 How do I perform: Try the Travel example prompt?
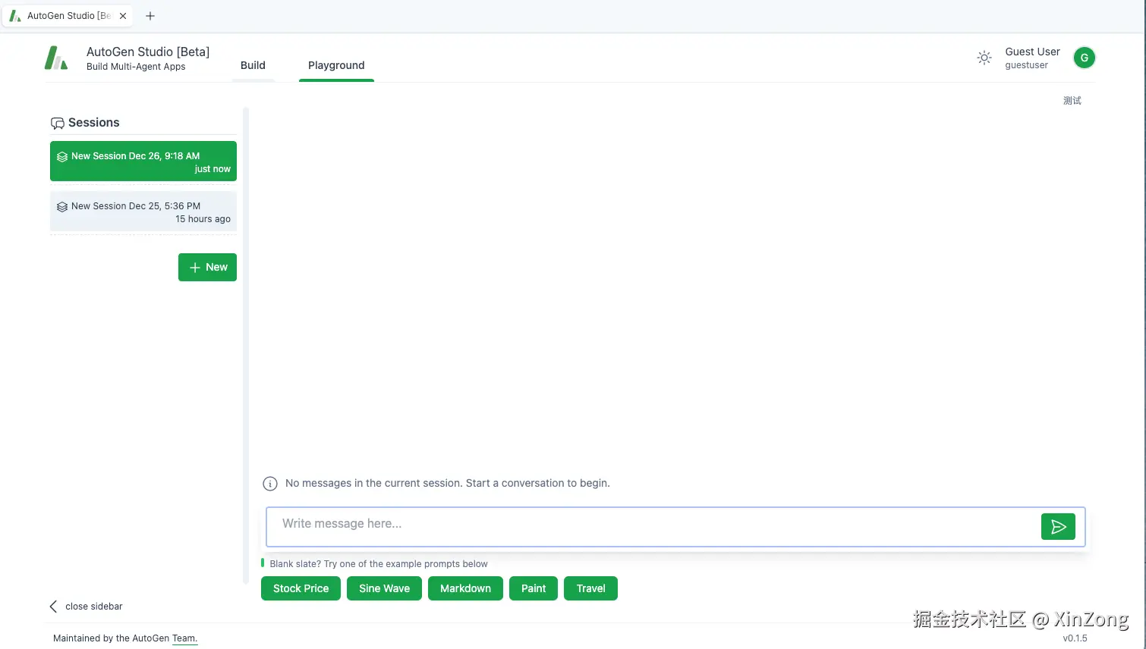(590, 588)
